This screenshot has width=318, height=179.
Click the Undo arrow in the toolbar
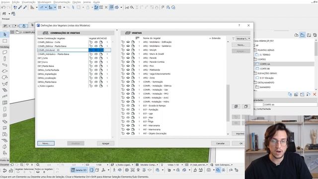3,7
